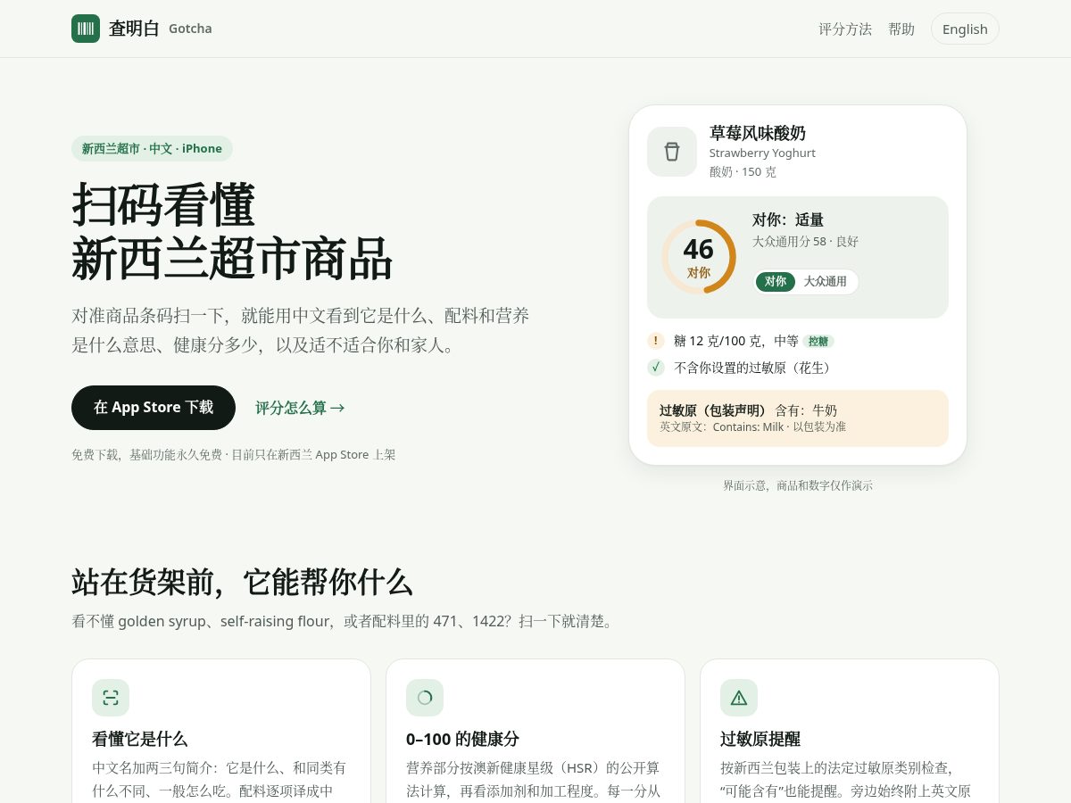The width and height of the screenshot is (1071, 803).
Task: Click the Strawberry Yoghurt subtitle
Action: click(762, 153)
